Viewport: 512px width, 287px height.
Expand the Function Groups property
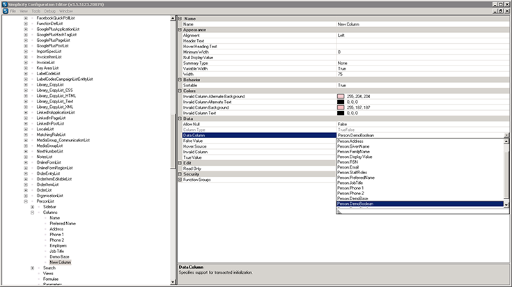tap(180, 180)
